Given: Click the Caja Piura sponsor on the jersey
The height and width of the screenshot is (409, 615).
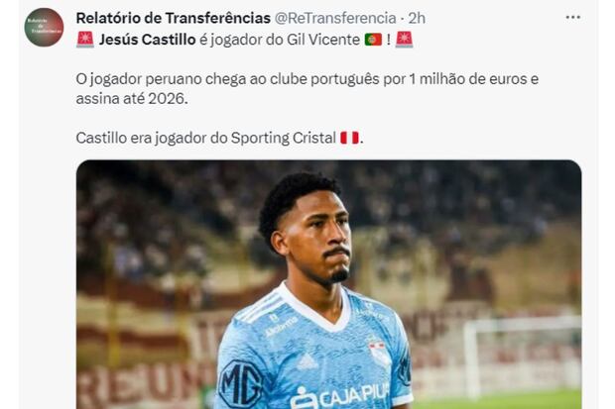Looking at the screenshot, I should [x=340, y=395].
